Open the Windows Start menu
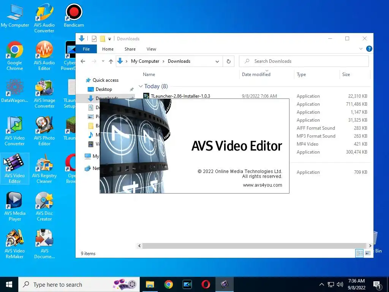The height and width of the screenshot is (292, 389). coord(9,284)
